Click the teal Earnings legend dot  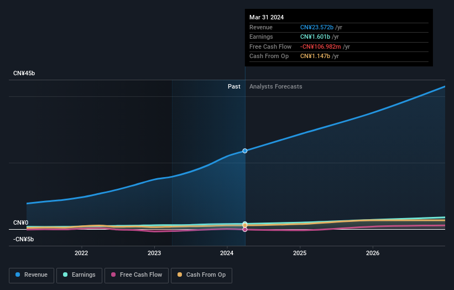coord(65,275)
